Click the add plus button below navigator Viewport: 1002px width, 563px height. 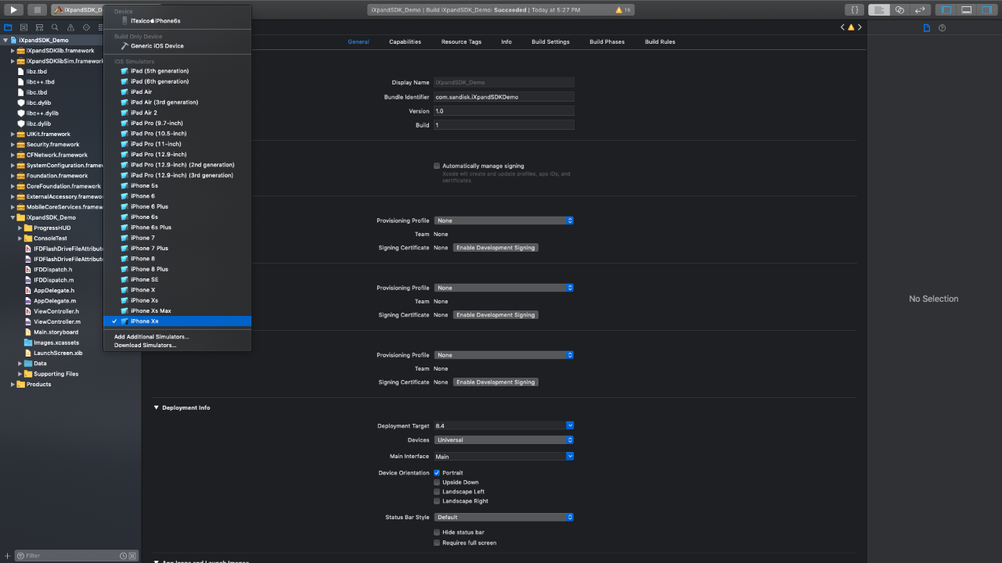8,556
